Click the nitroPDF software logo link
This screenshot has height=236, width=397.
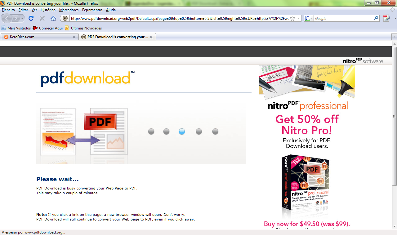363,61
